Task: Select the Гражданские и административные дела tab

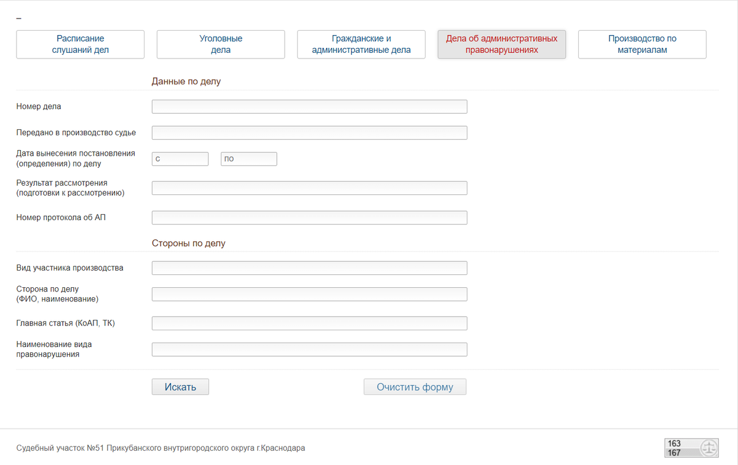Action: (361, 44)
